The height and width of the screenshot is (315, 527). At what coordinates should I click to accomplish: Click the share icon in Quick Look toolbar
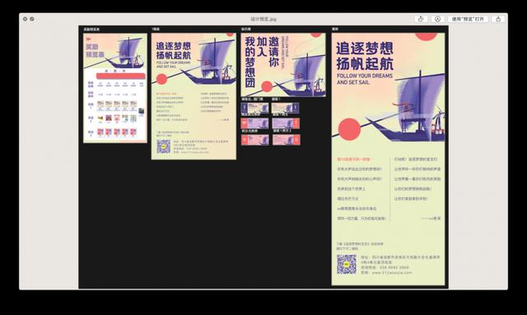point(498,19)
